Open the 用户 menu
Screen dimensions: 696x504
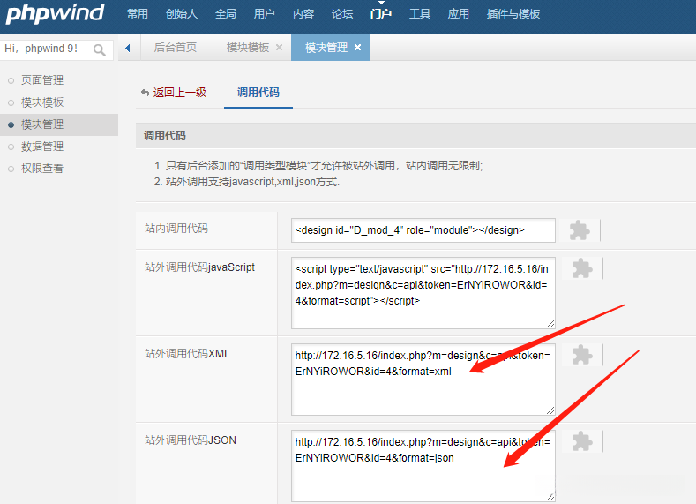pyautogui.click(x=264, y=14)
